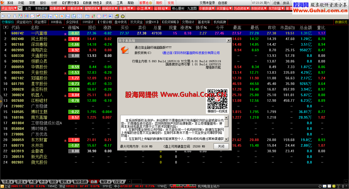Click the up arrow toolbar icon
Viewport: 349px width, 189px height.
9,16
